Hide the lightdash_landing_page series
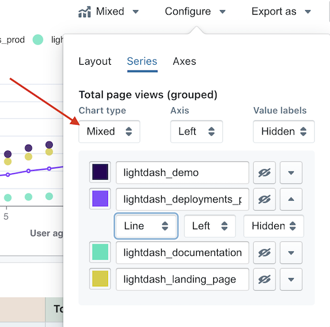Screen dimensions: 330x327 point(265,279)
